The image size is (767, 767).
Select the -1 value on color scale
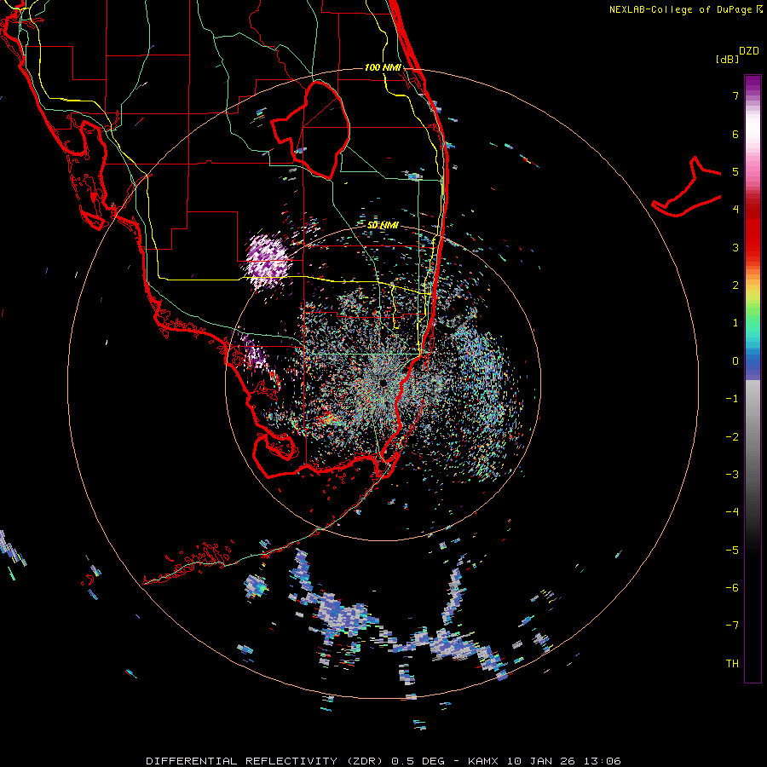[732, 399]
